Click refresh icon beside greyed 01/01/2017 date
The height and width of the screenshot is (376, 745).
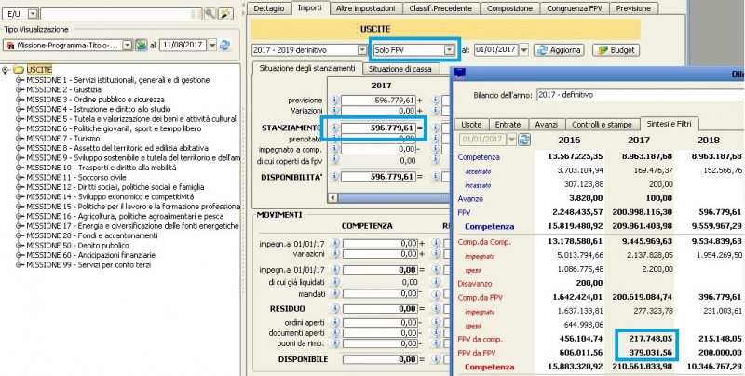[x=522, y=140]
